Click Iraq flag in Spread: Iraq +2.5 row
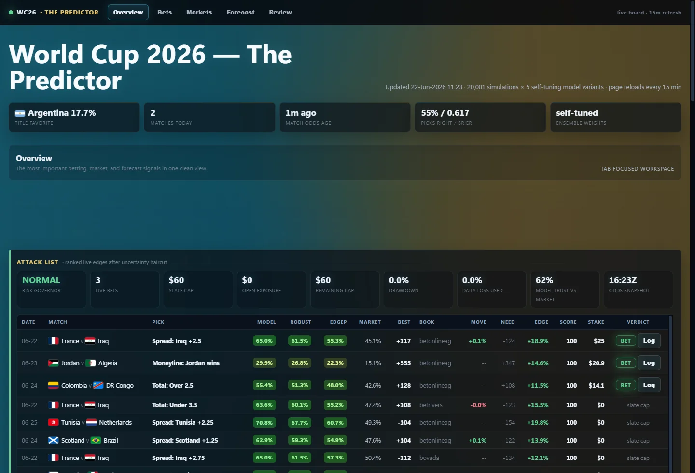 coord(90,341)
